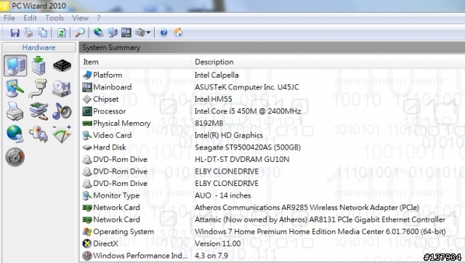Click the Description column header
Viewport: 465px width, 263px height.
[328, 62]
